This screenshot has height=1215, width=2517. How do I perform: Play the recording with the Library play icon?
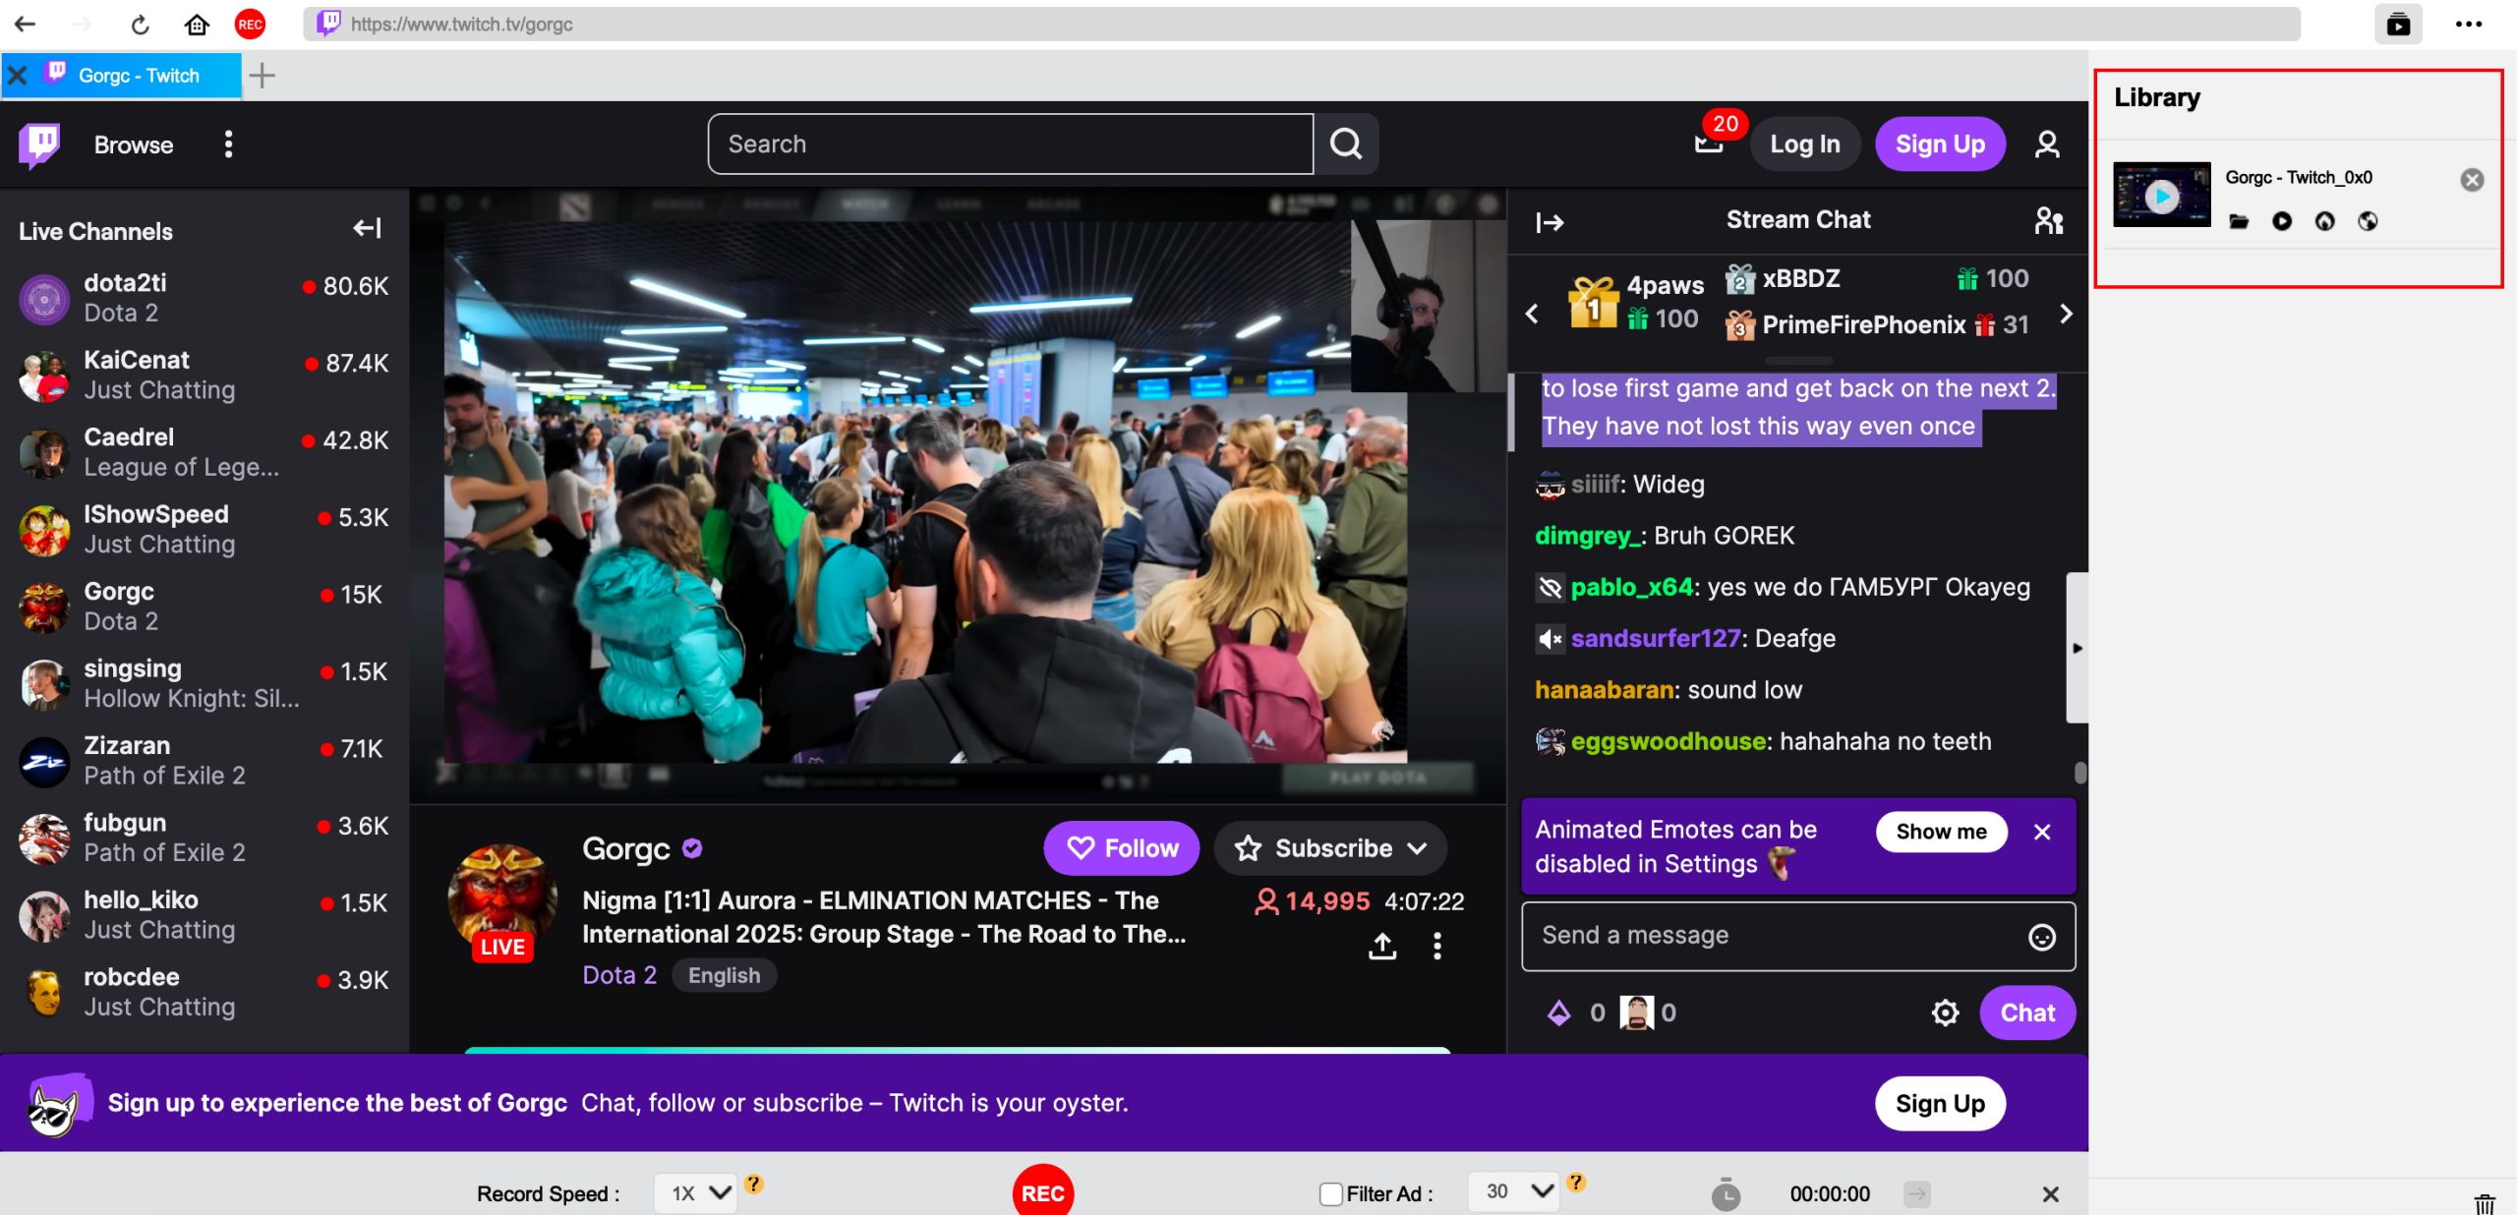click(x=2282, y=221)
